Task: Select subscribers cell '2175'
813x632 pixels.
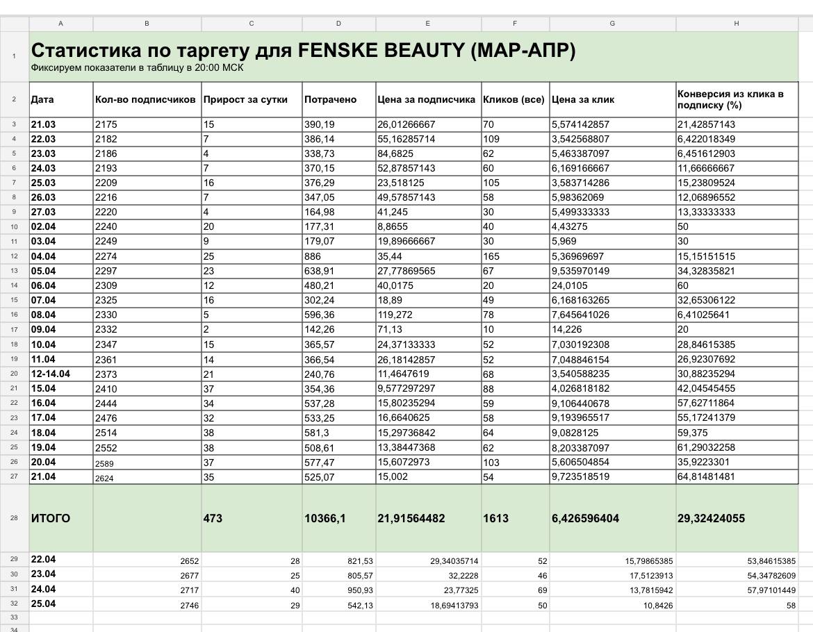Action: tap(147, 124)
